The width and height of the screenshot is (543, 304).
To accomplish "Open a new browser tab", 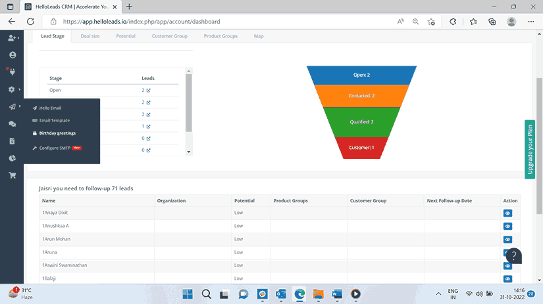I will 129,7.
